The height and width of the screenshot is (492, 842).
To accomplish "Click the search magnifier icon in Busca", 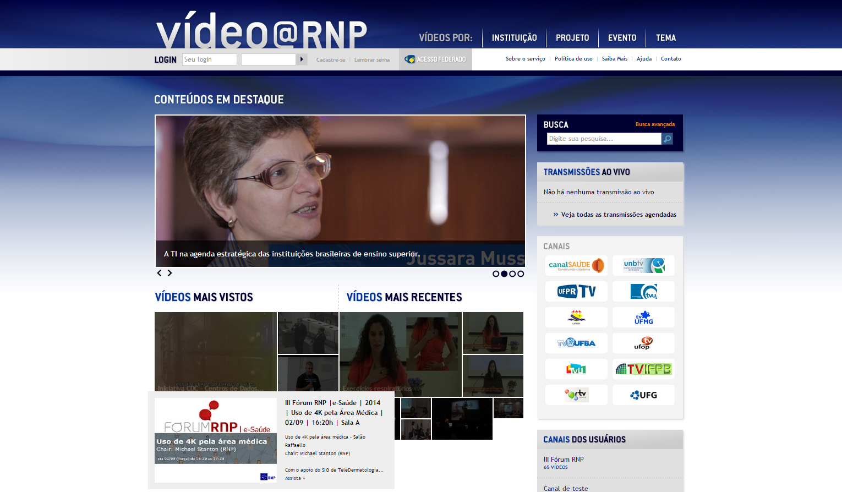I will point(667,139).
